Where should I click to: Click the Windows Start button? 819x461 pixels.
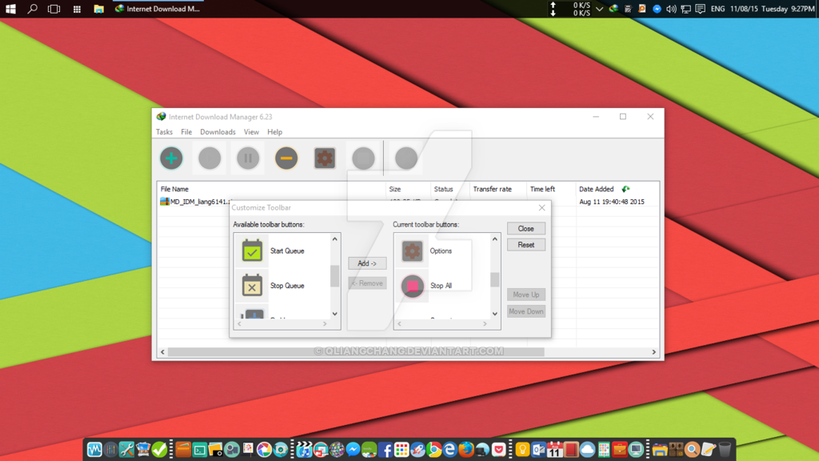[x=10, y=9]
